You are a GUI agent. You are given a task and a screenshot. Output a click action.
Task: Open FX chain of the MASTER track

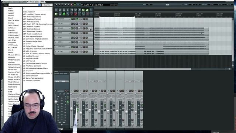77,19
